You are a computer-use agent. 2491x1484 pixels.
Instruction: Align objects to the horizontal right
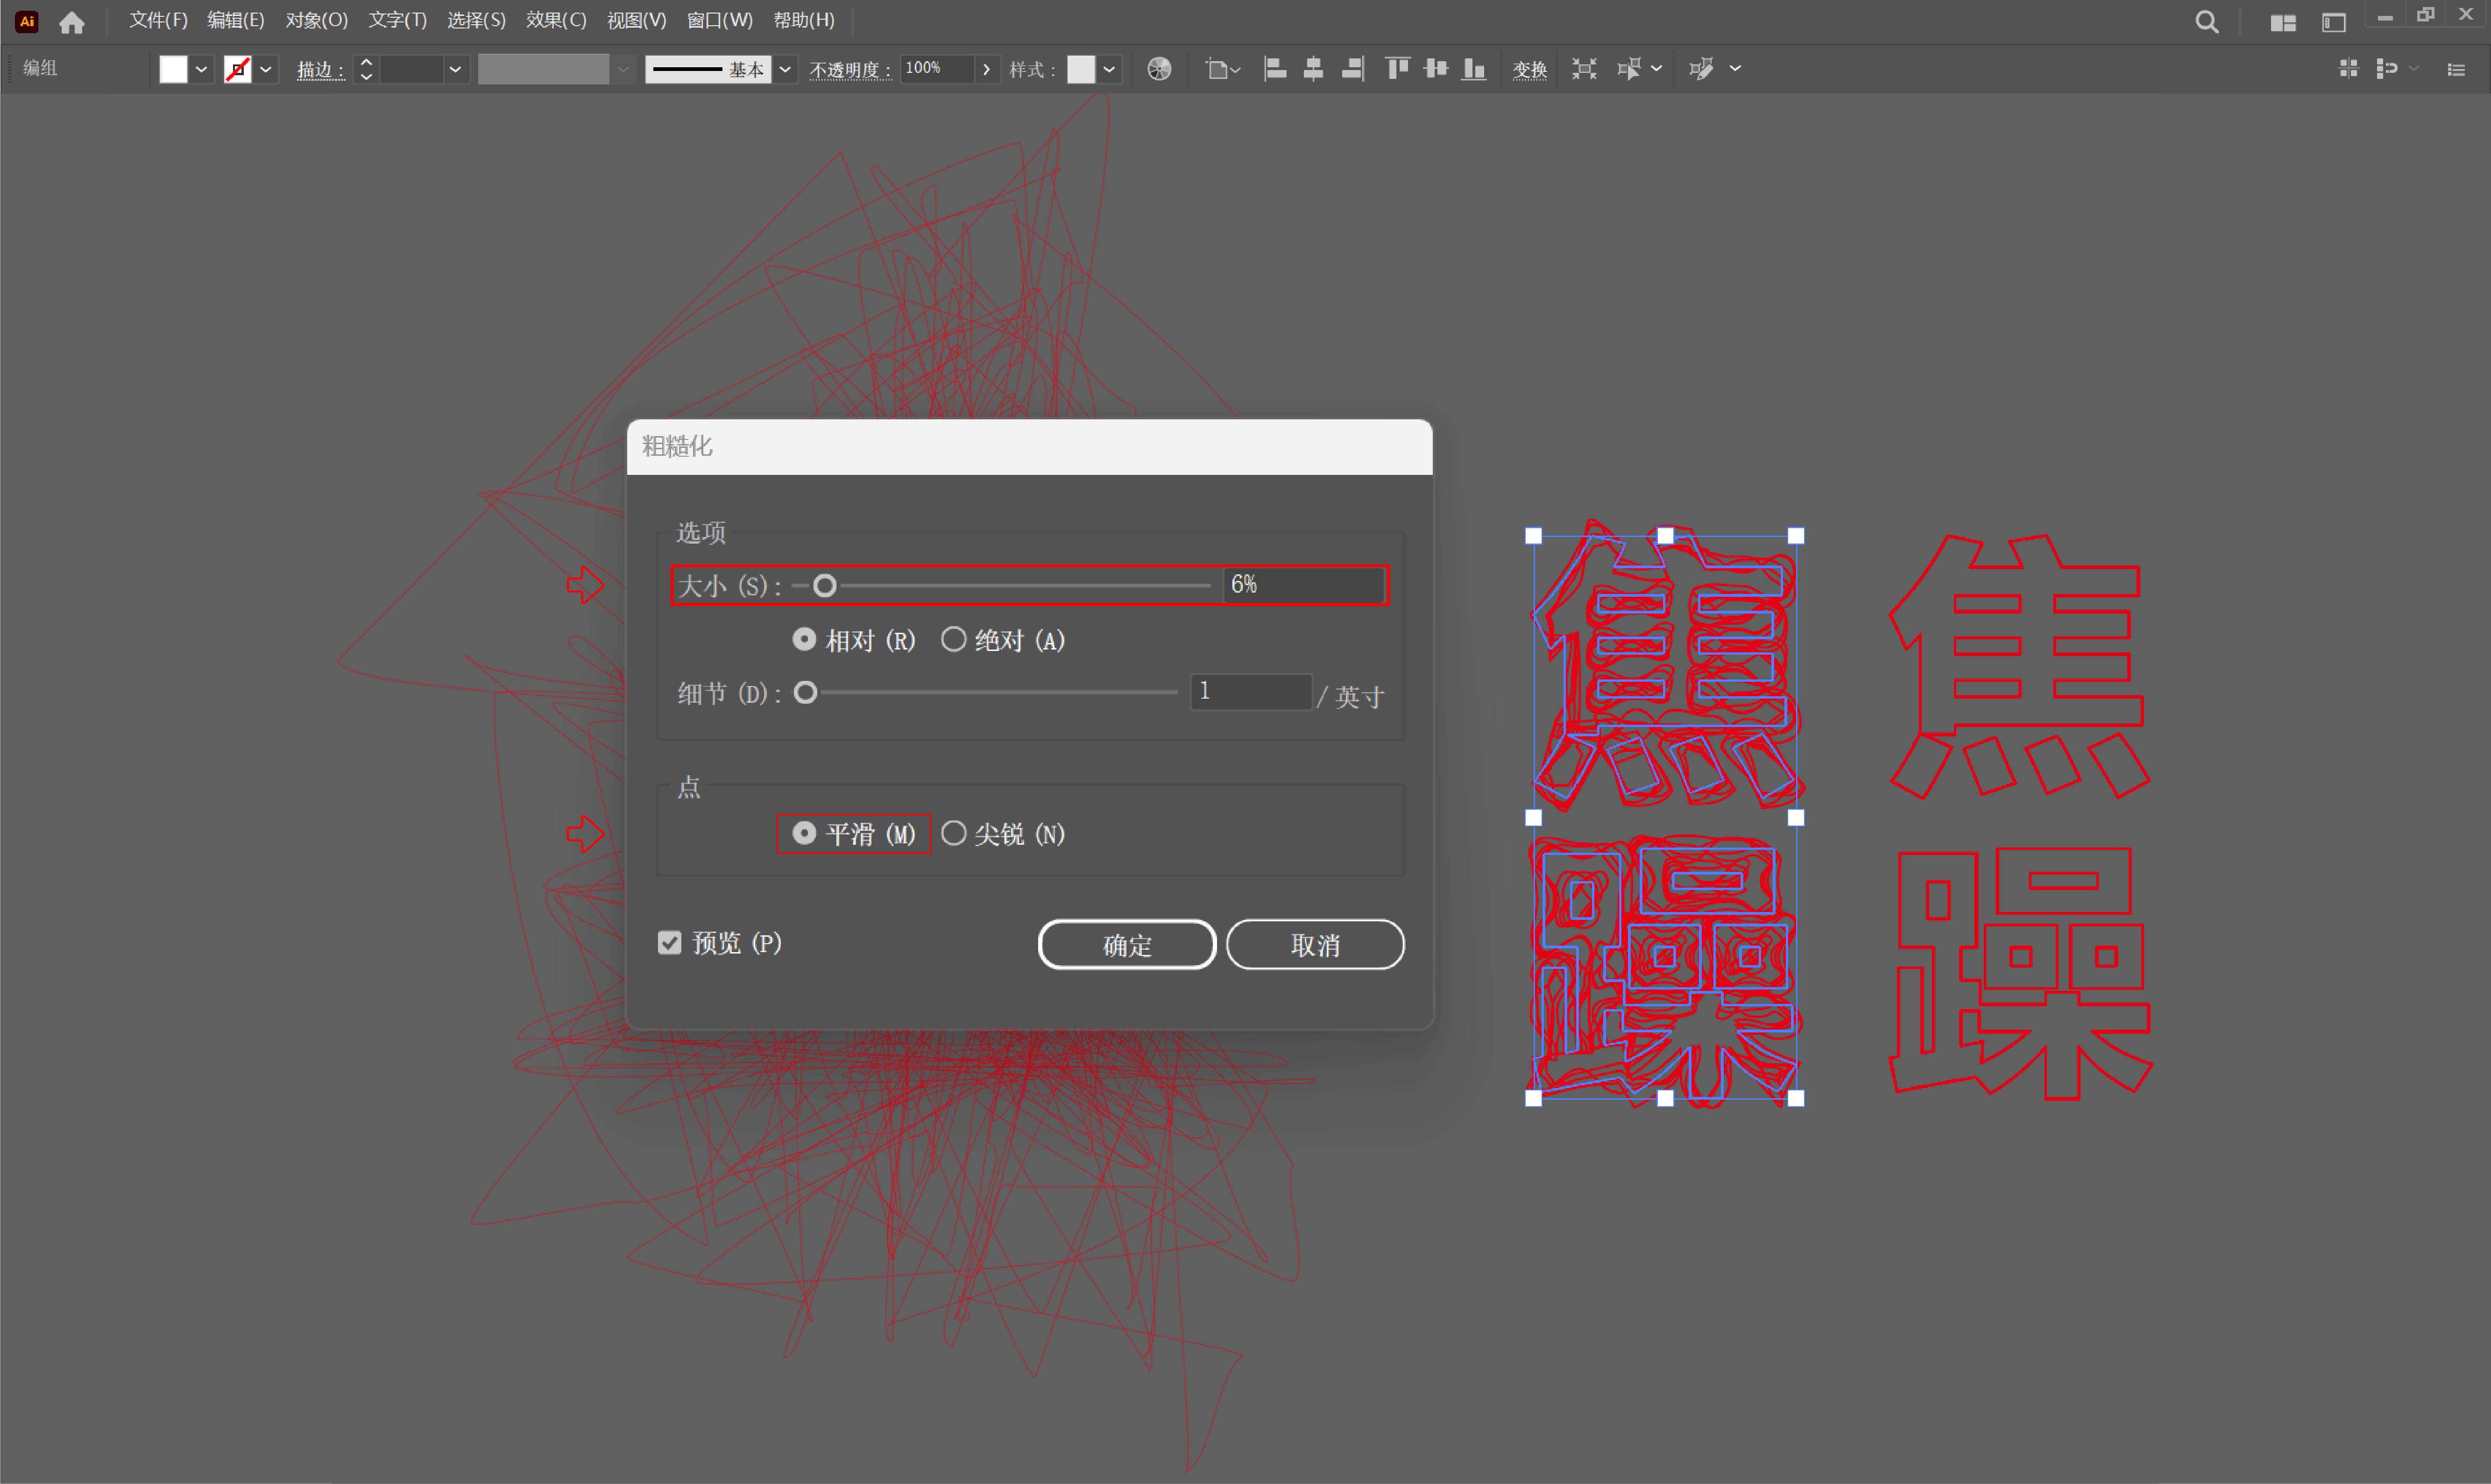pyautogui.click(x=1352, y=69)
